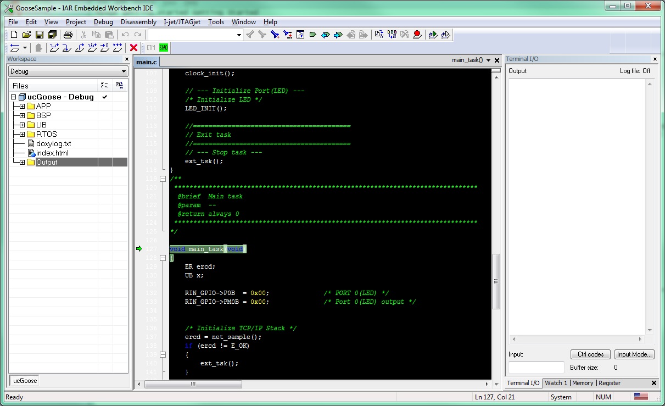Close the main.c editor window
The width and height of the screenshot is (665, 406).
[498, 60]
